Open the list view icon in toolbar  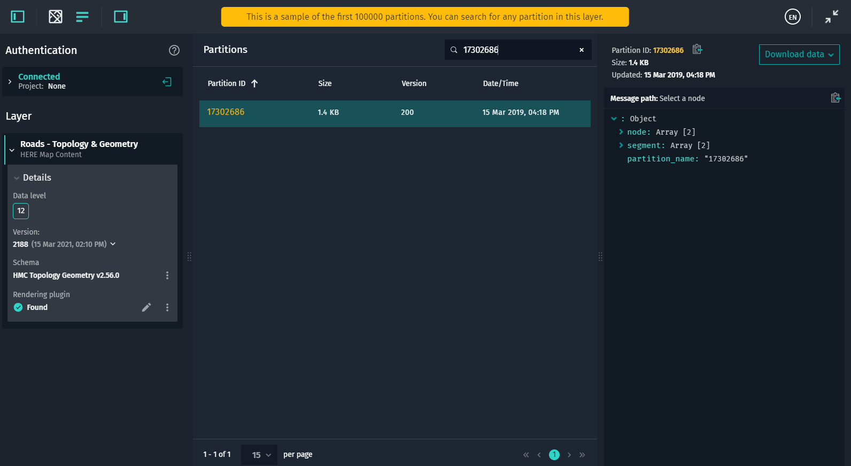[x=82, y=17]
